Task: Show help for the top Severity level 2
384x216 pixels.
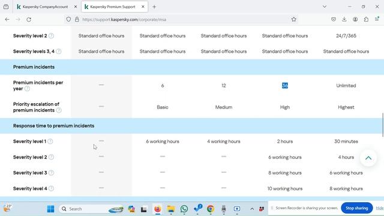Action: pos(51,36)
